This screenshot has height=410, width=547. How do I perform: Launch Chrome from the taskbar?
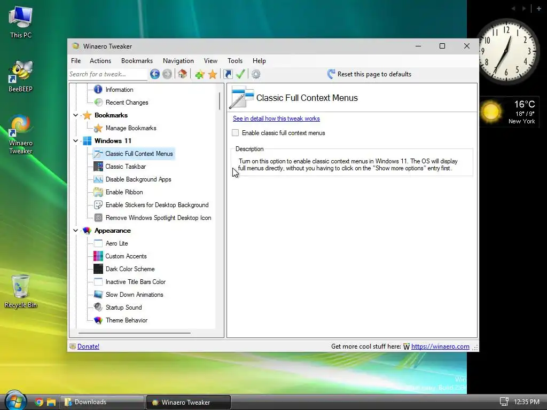pos(39,403)
